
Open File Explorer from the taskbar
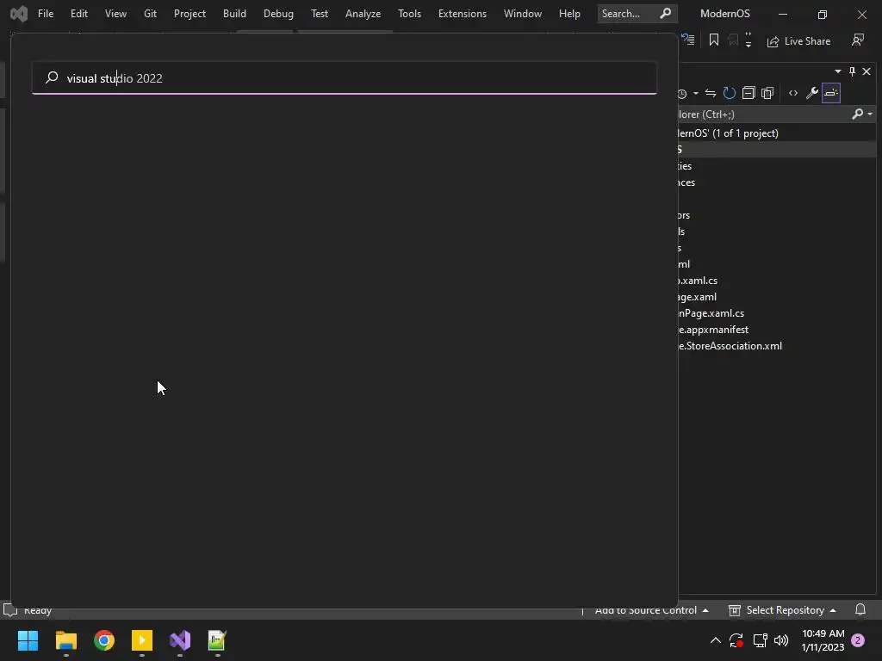[x=65, y=640]
